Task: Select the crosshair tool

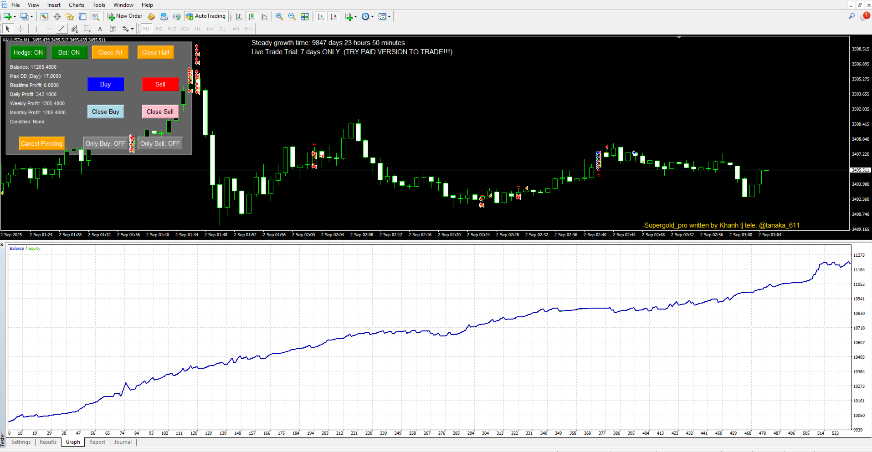Action: tap(21, 29)
